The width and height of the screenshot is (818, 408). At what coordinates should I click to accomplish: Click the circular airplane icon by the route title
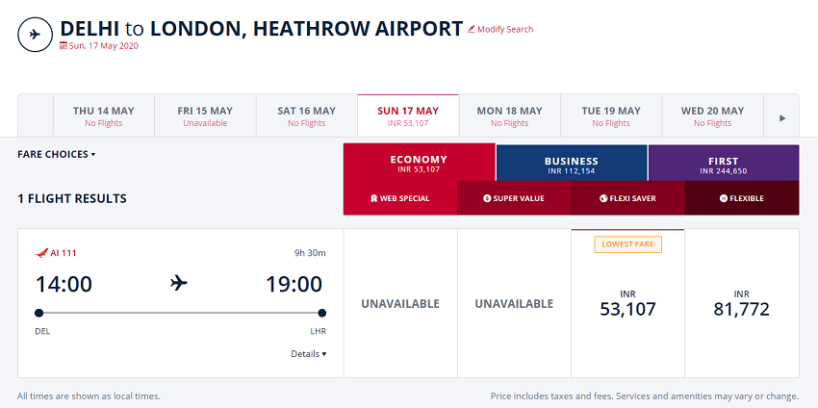(x=35, y=35)
